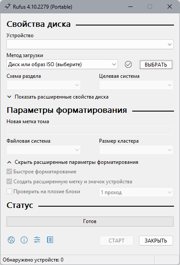Click the checksum checkmark circle icon
The width and height of the screenshot is (180, 265).
[x=128, y=64]
